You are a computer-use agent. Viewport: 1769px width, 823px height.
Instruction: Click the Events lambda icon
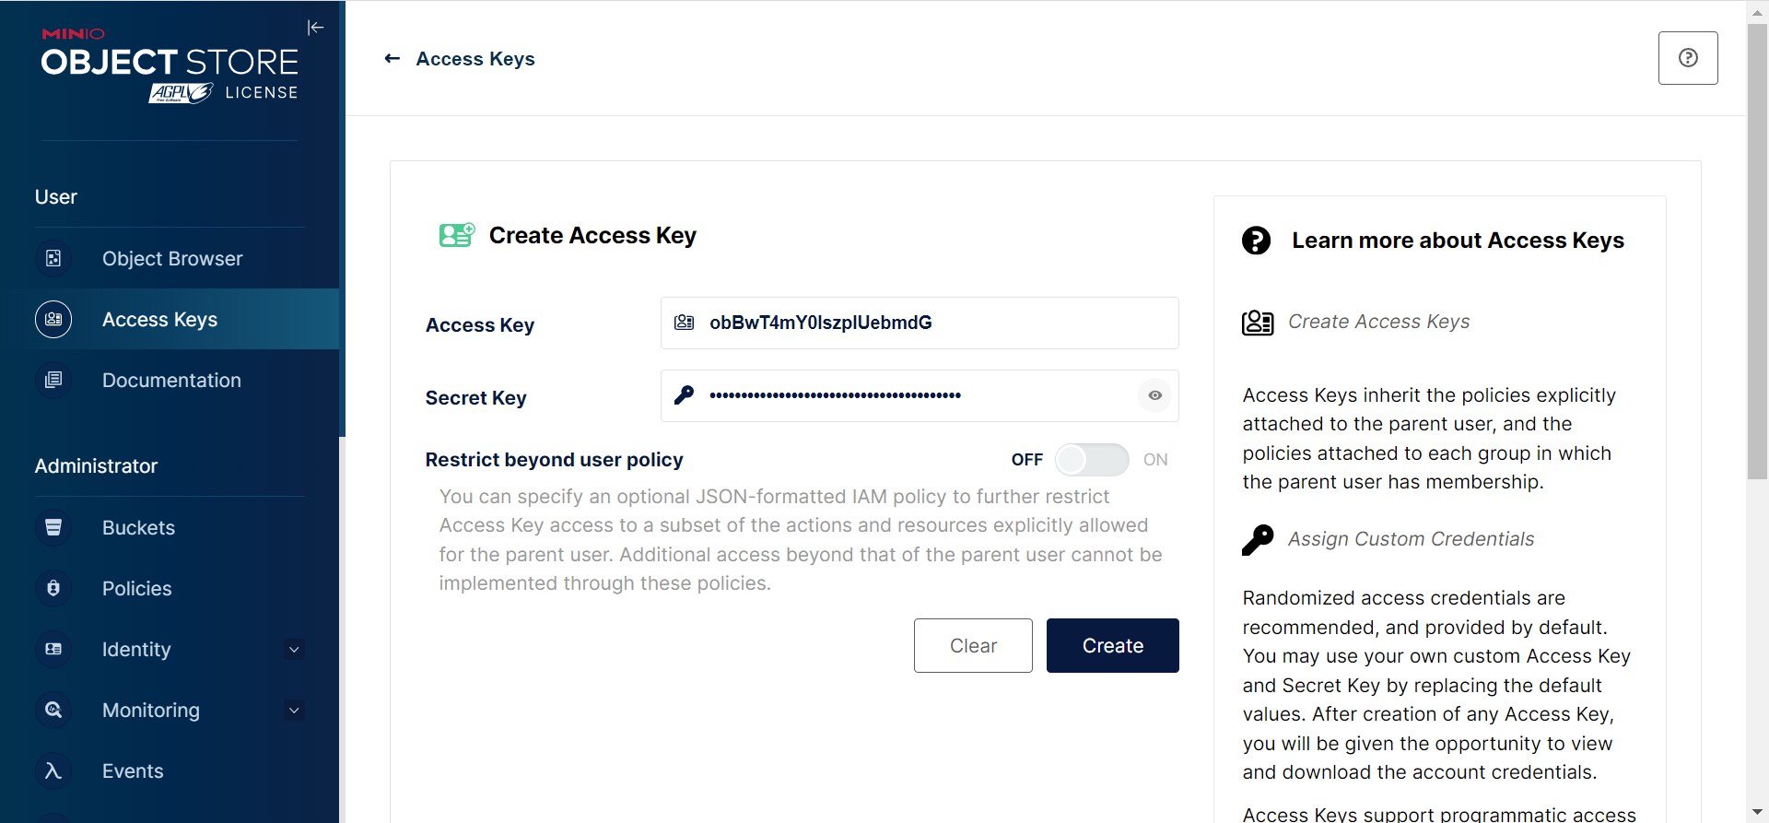pos(53,771)
